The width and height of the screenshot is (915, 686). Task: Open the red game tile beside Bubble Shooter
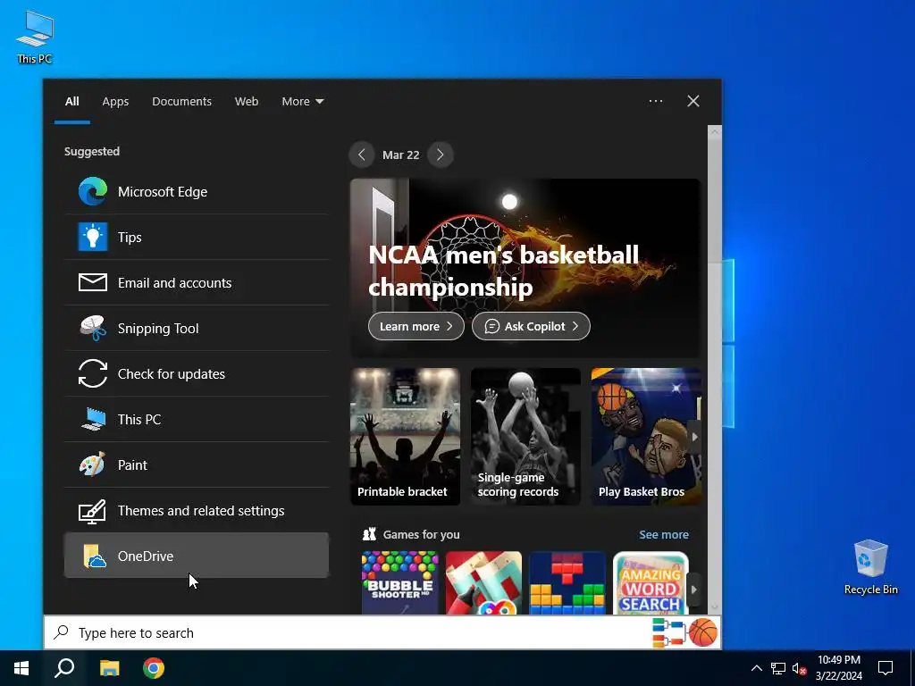tap(483, 582)
